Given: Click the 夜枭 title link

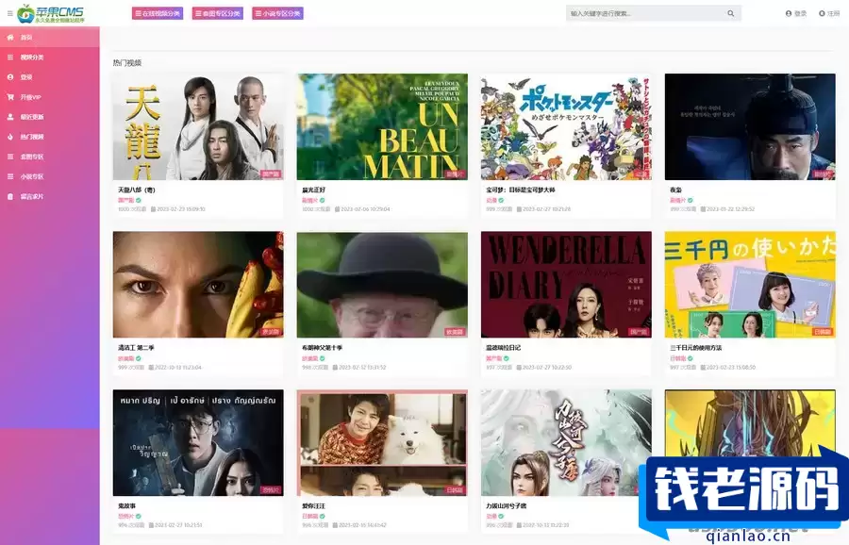Looking at the screenshot, I should tap(675, 190).
